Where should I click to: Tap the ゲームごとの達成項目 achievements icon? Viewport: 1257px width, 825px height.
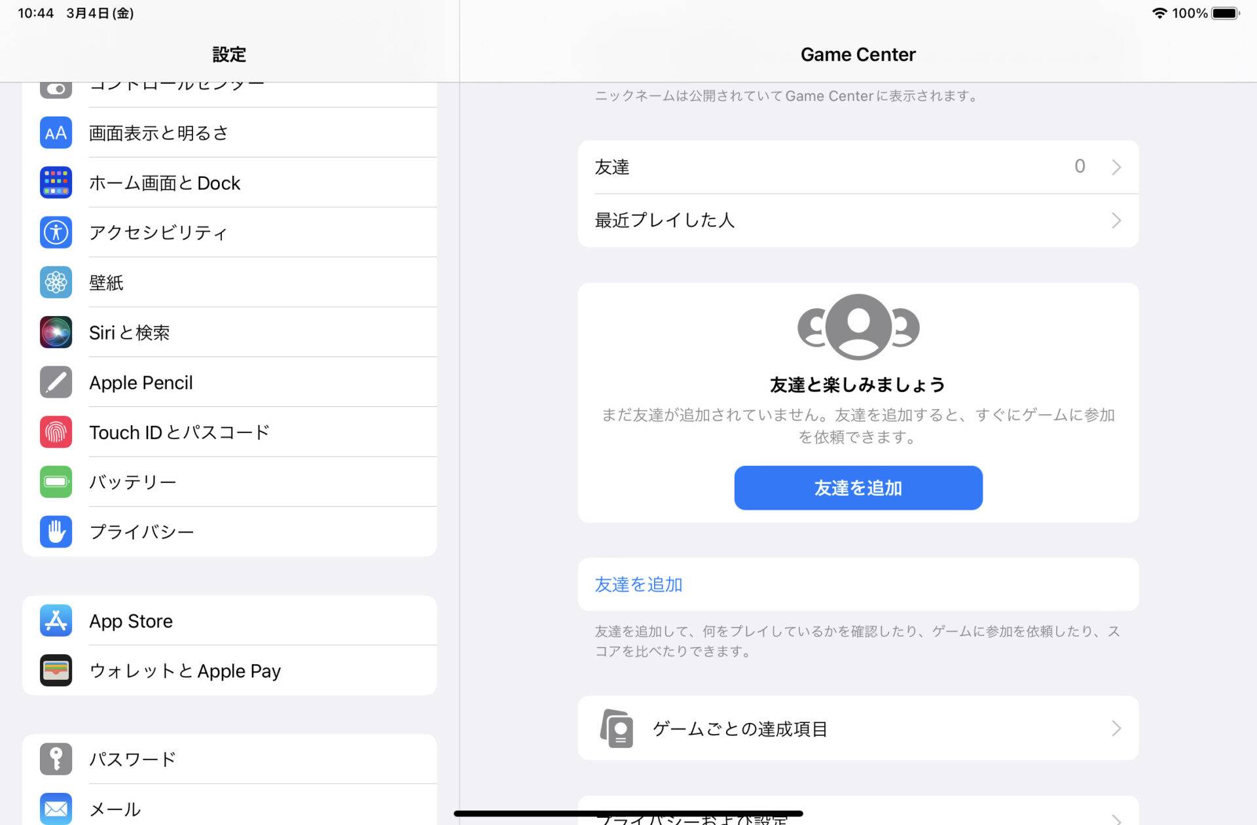click(x=617, y=728)
